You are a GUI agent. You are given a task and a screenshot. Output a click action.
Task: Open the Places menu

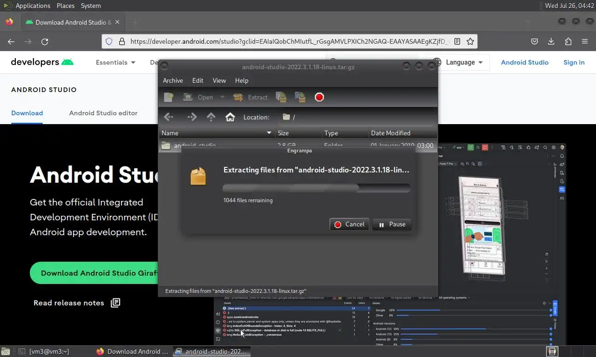point(66,6)
